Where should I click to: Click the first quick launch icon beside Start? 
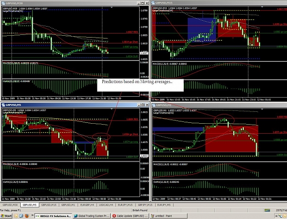coord(16,216)
